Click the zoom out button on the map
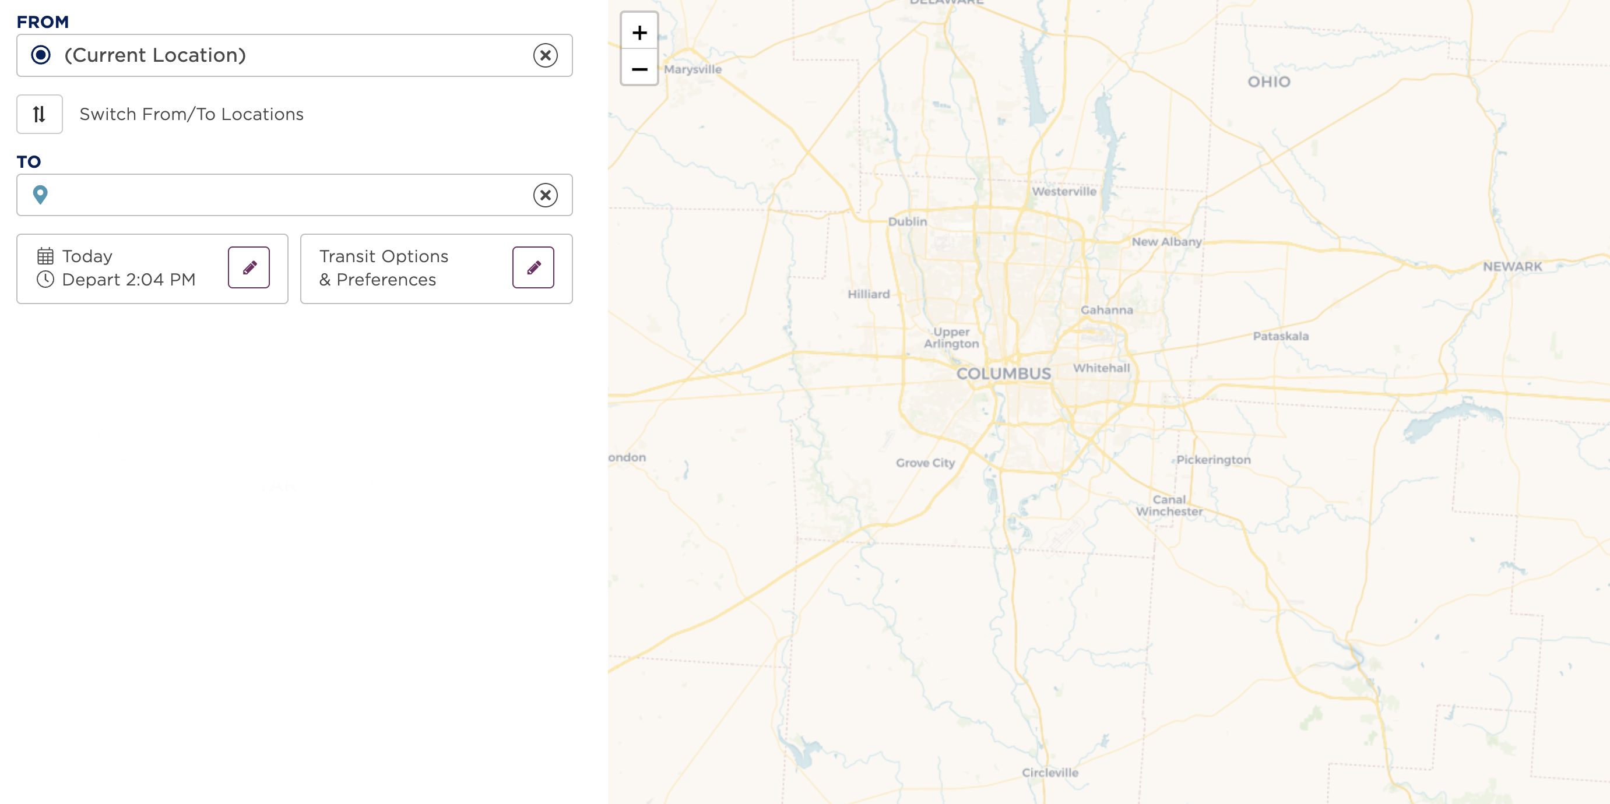1610x804 pixels. click(x=638, y=69)
